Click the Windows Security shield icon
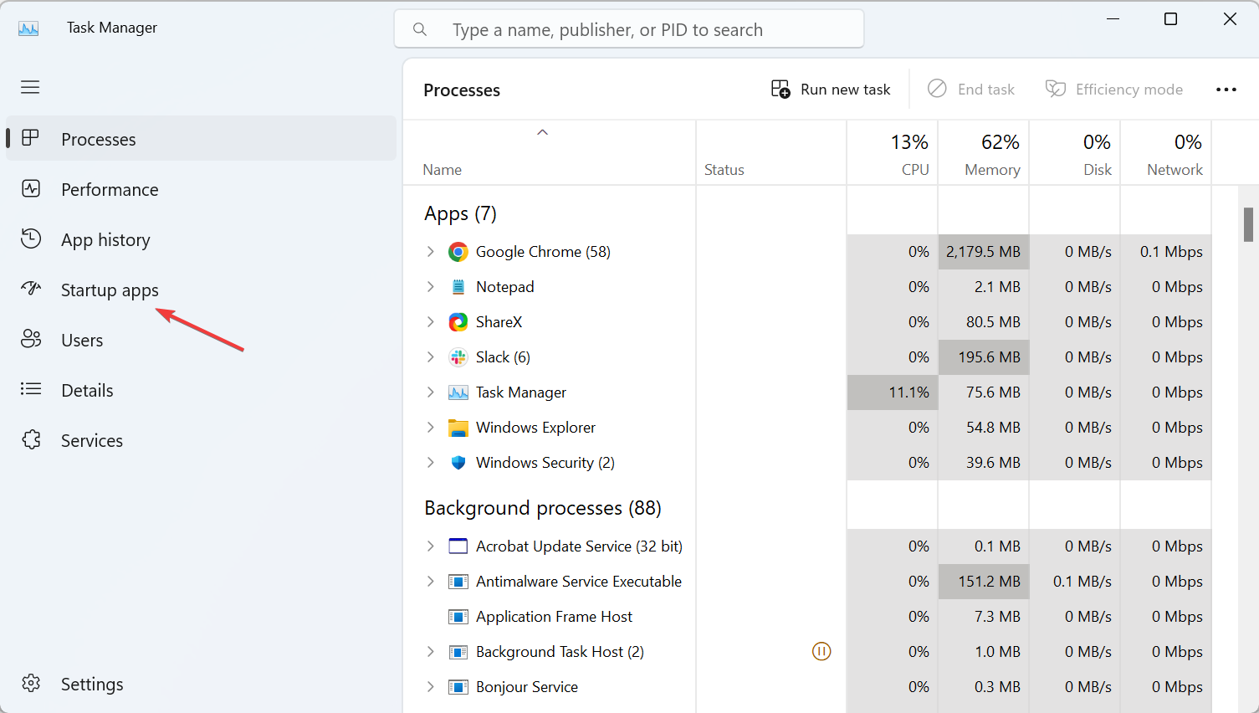 click(x=458, y=463)
